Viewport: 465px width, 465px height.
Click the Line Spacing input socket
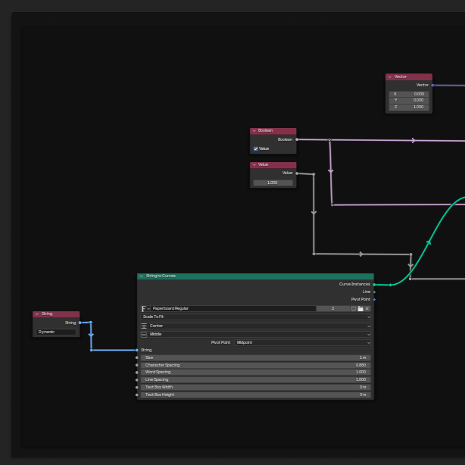coord(137,380)
